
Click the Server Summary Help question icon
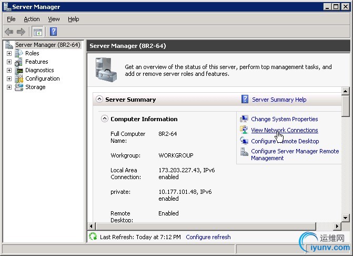[245, 99]
